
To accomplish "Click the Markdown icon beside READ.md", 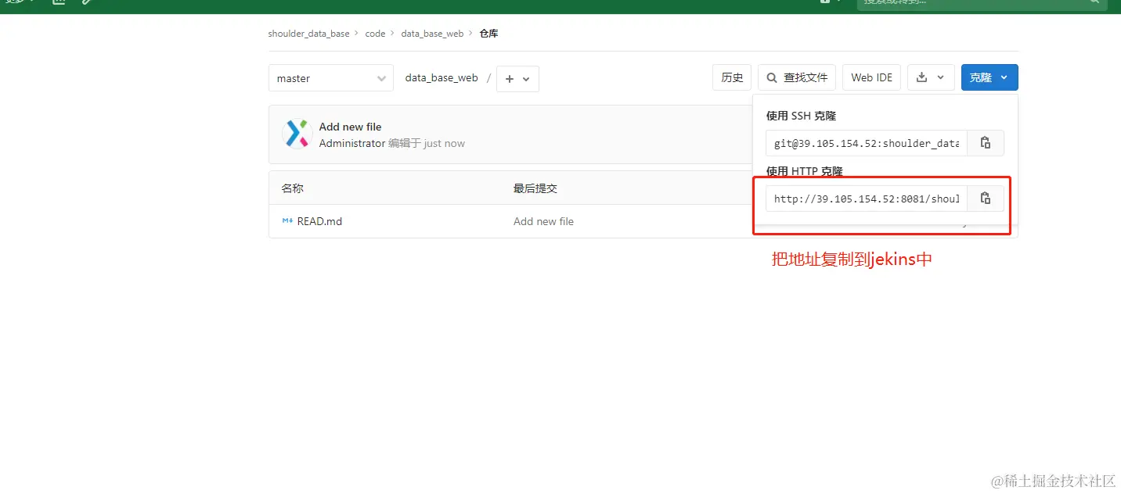I will click(x=287, y=221).
